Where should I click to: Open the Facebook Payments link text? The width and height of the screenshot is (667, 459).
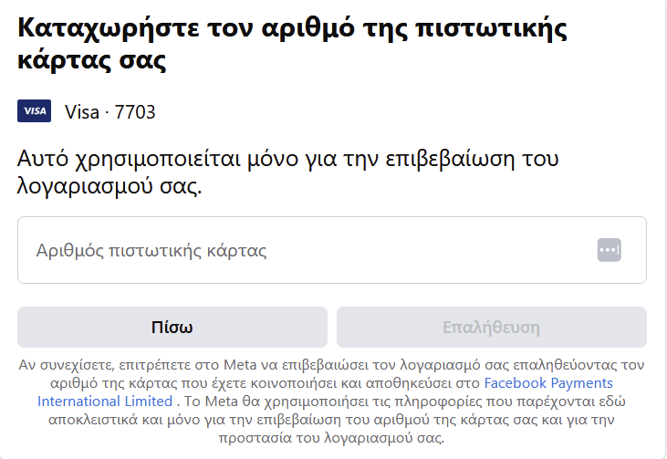548,383
